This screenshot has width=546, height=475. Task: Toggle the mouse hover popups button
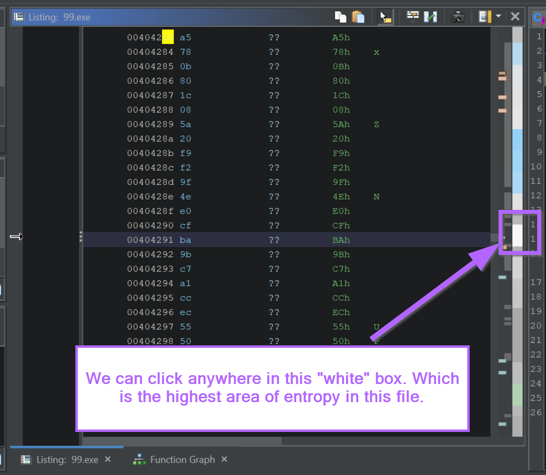(x=386, y=17)
